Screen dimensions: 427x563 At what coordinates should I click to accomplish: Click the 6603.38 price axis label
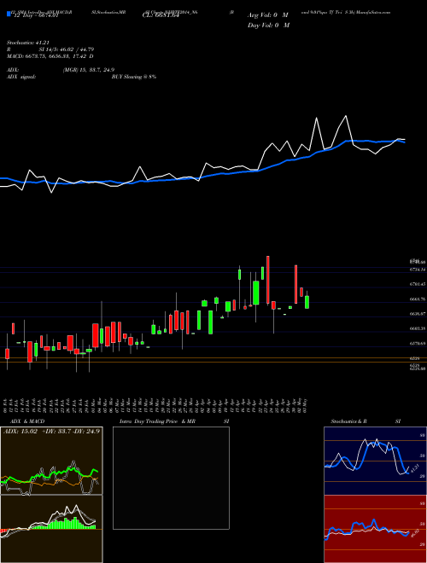418,328
